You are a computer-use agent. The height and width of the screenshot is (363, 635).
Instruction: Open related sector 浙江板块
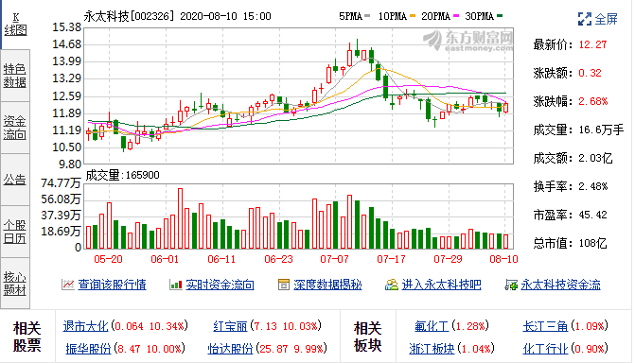[432, 349]
